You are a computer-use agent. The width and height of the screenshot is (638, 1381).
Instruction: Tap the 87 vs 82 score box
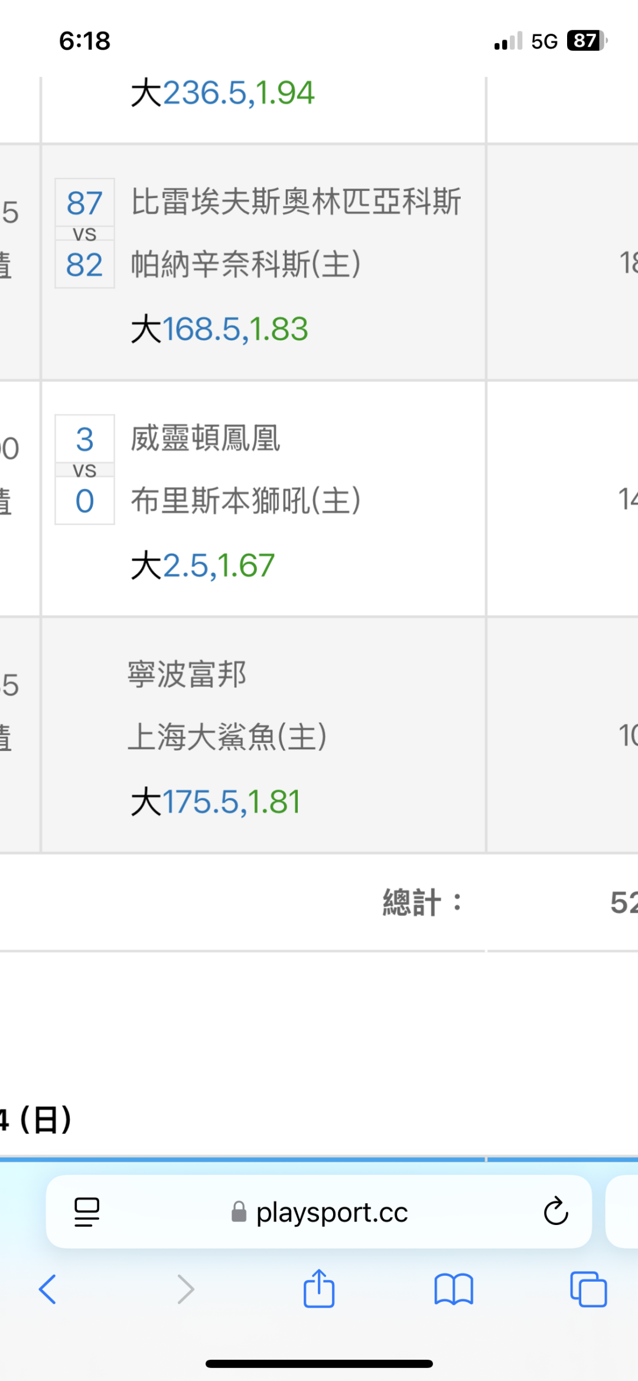[x=84, y=233]
